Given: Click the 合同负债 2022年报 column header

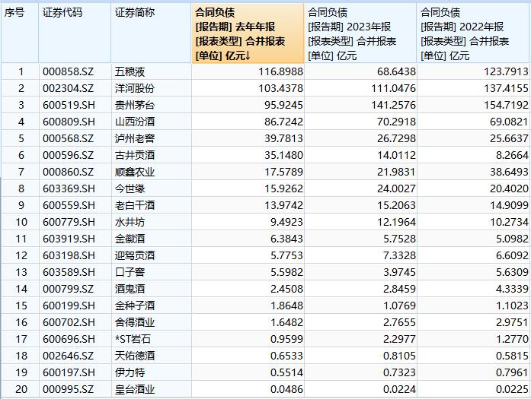Looking at the screenshot, I should pos(473,33).
